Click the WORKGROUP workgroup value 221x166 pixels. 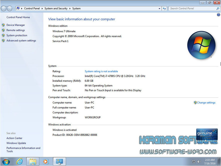(93, 117)
